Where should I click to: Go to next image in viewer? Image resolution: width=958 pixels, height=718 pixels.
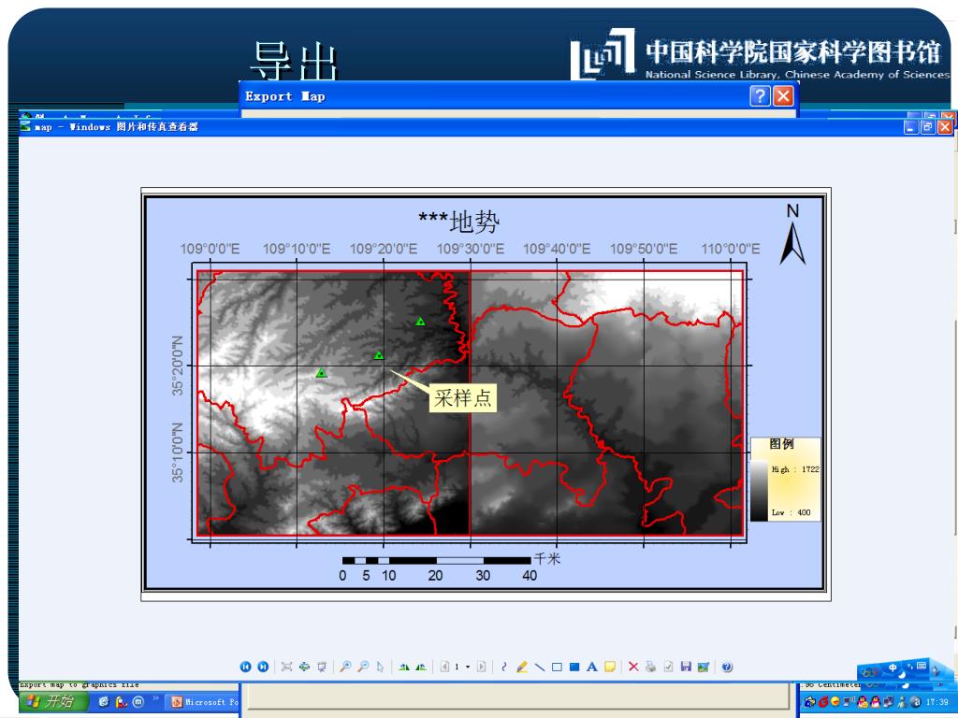coord(263,667)
